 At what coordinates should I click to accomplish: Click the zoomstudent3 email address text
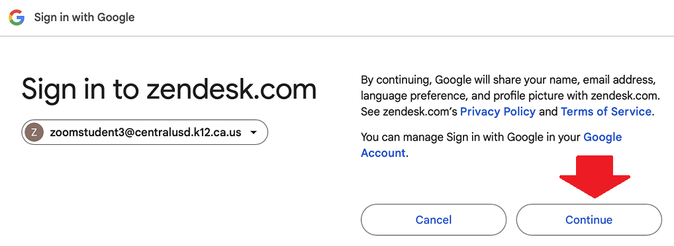click(146, 132)
